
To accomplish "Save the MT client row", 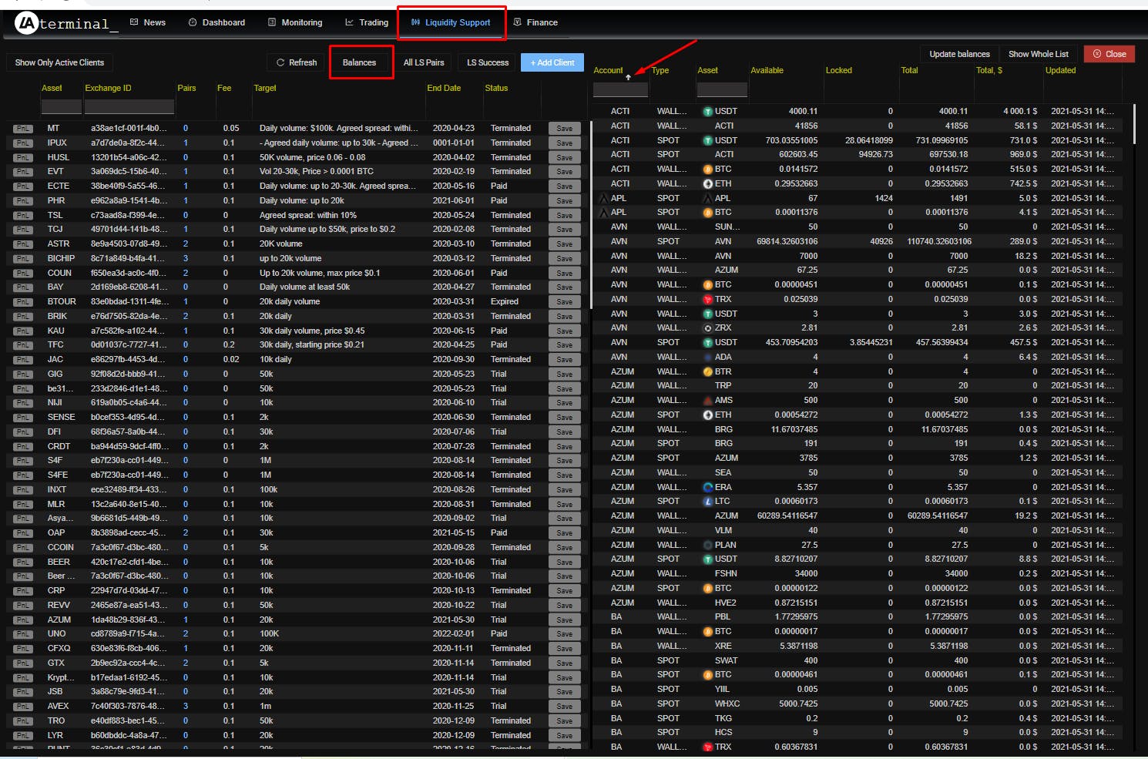I will [565, 129].
